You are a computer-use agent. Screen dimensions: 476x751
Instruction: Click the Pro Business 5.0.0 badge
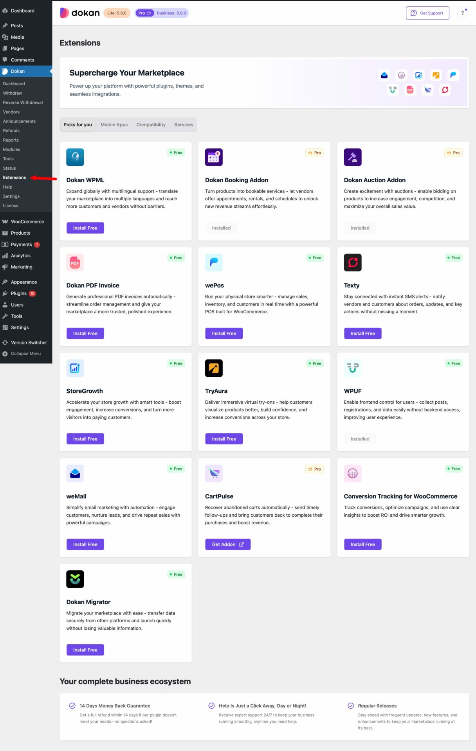tap(162, 13)
